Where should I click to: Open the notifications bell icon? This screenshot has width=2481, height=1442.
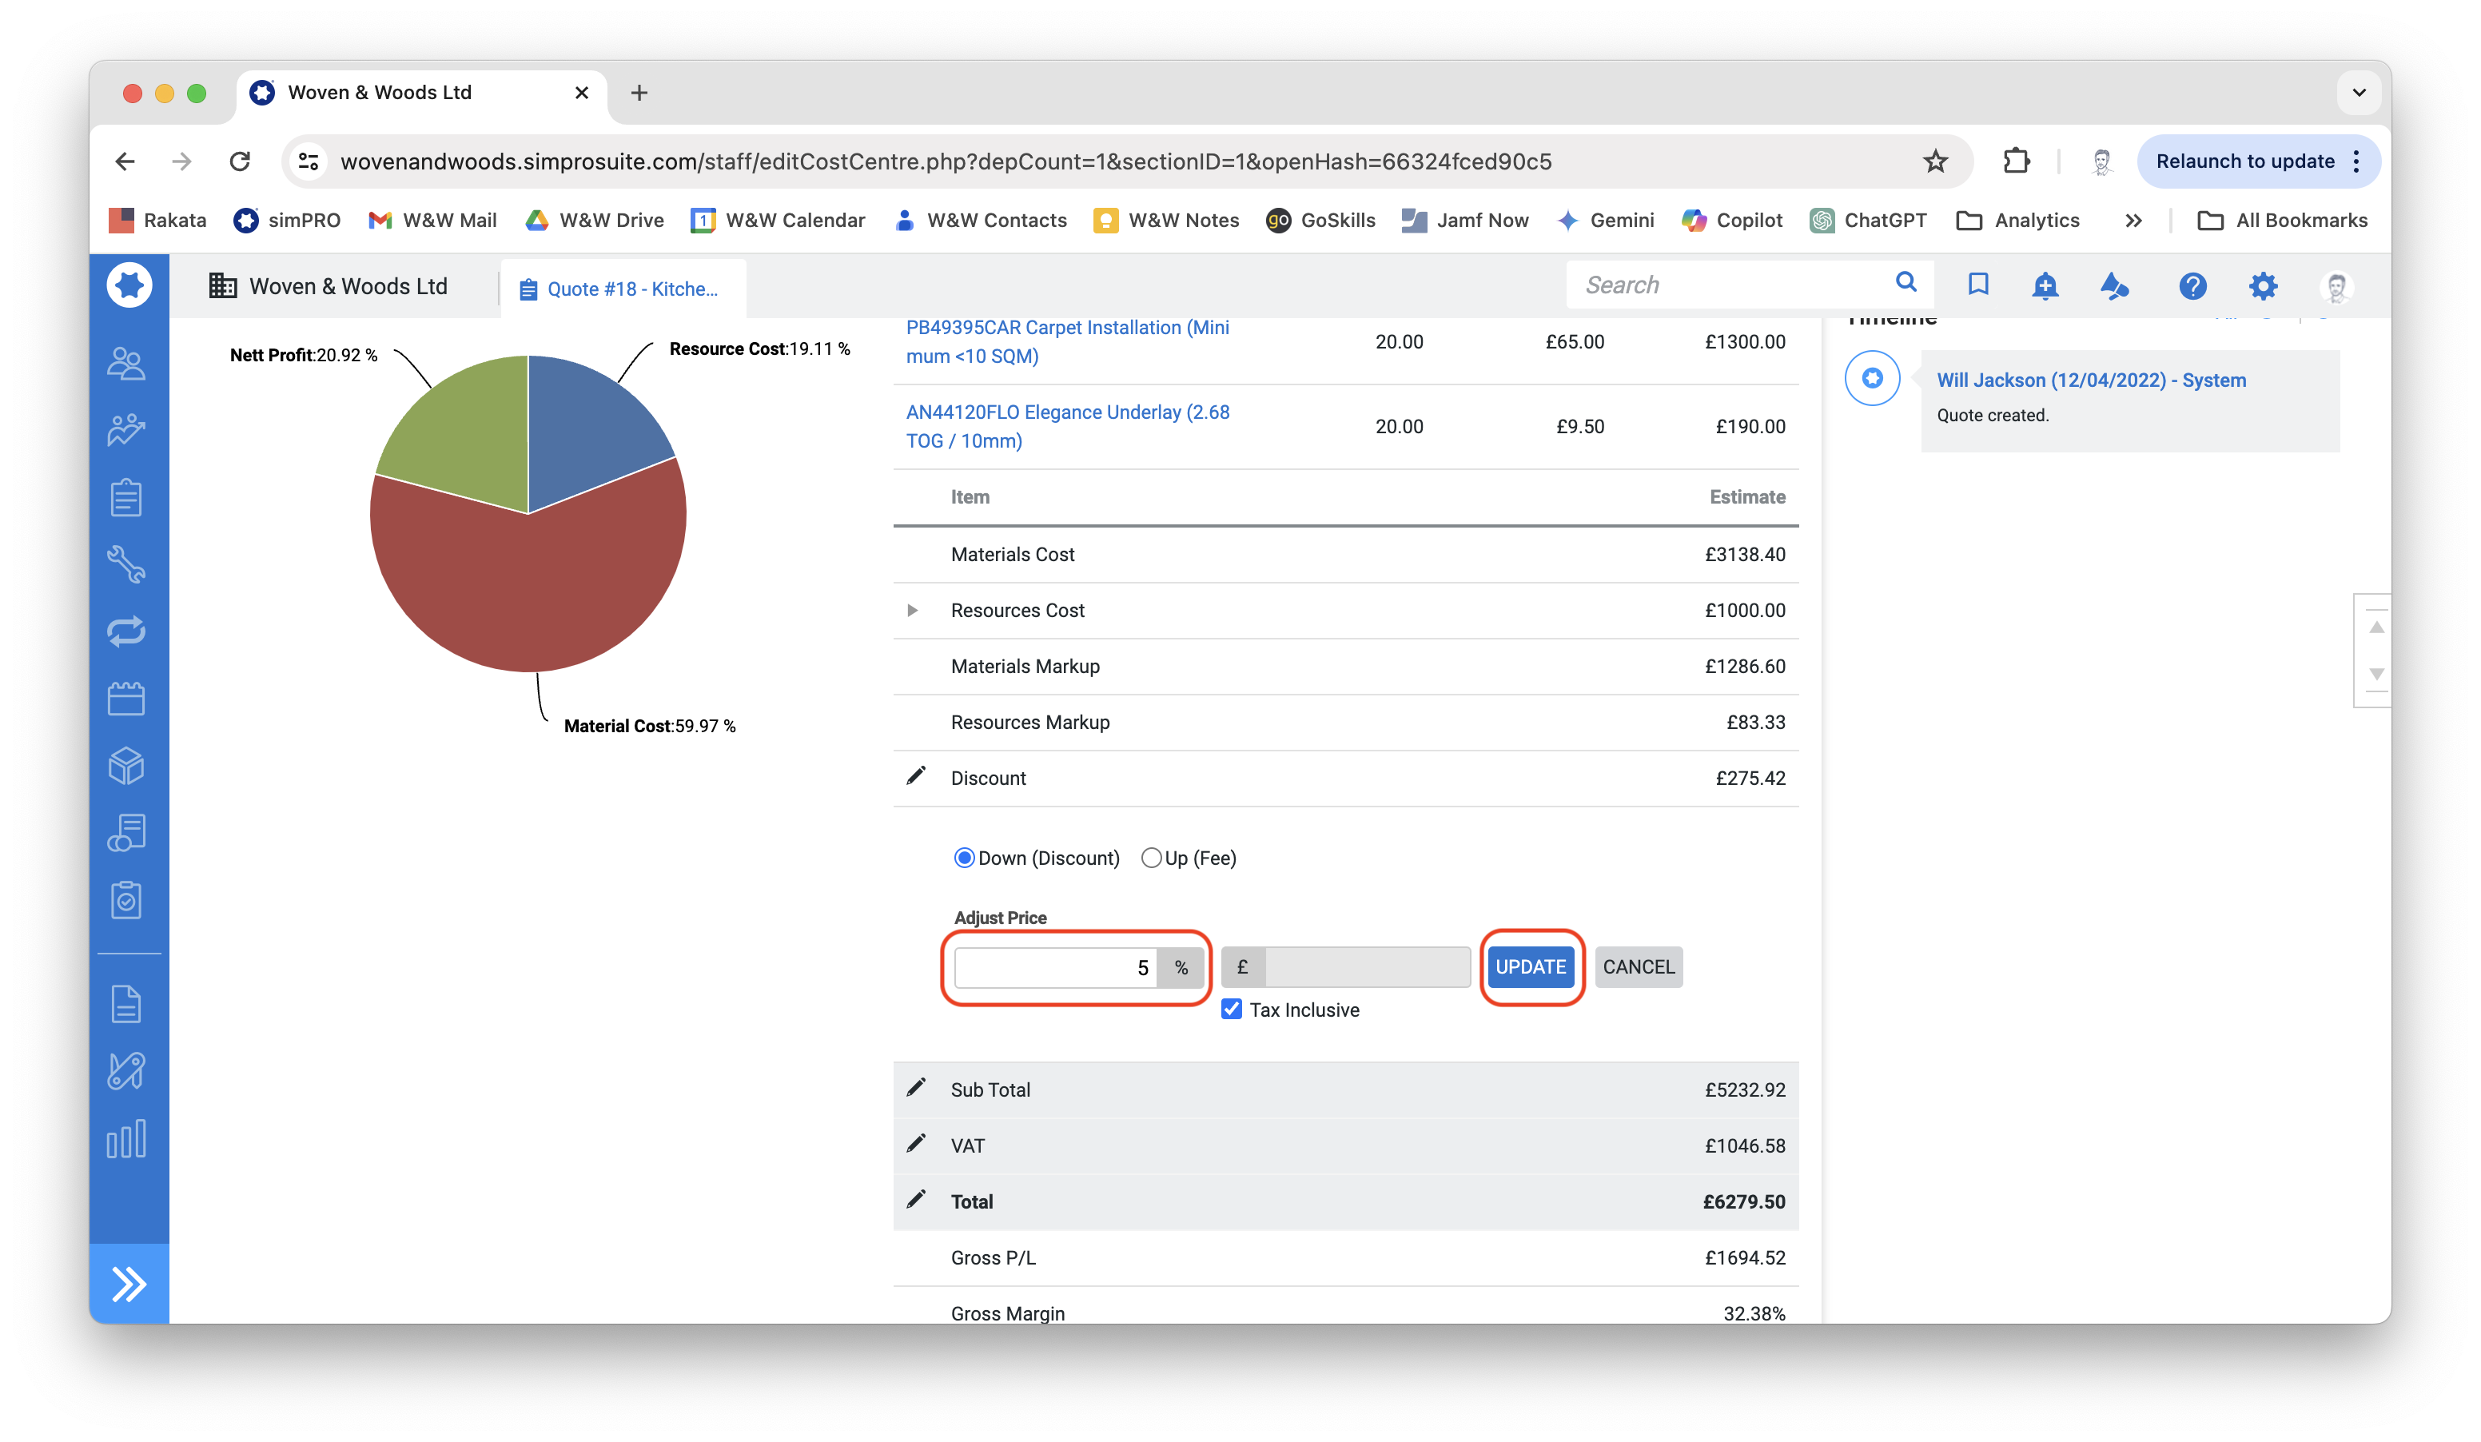pyautogui.click(x=2045, y=285)
